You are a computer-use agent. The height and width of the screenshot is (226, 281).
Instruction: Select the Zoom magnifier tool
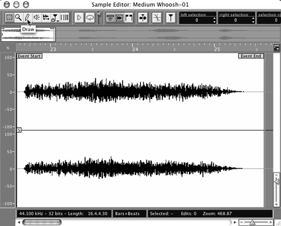19,18
